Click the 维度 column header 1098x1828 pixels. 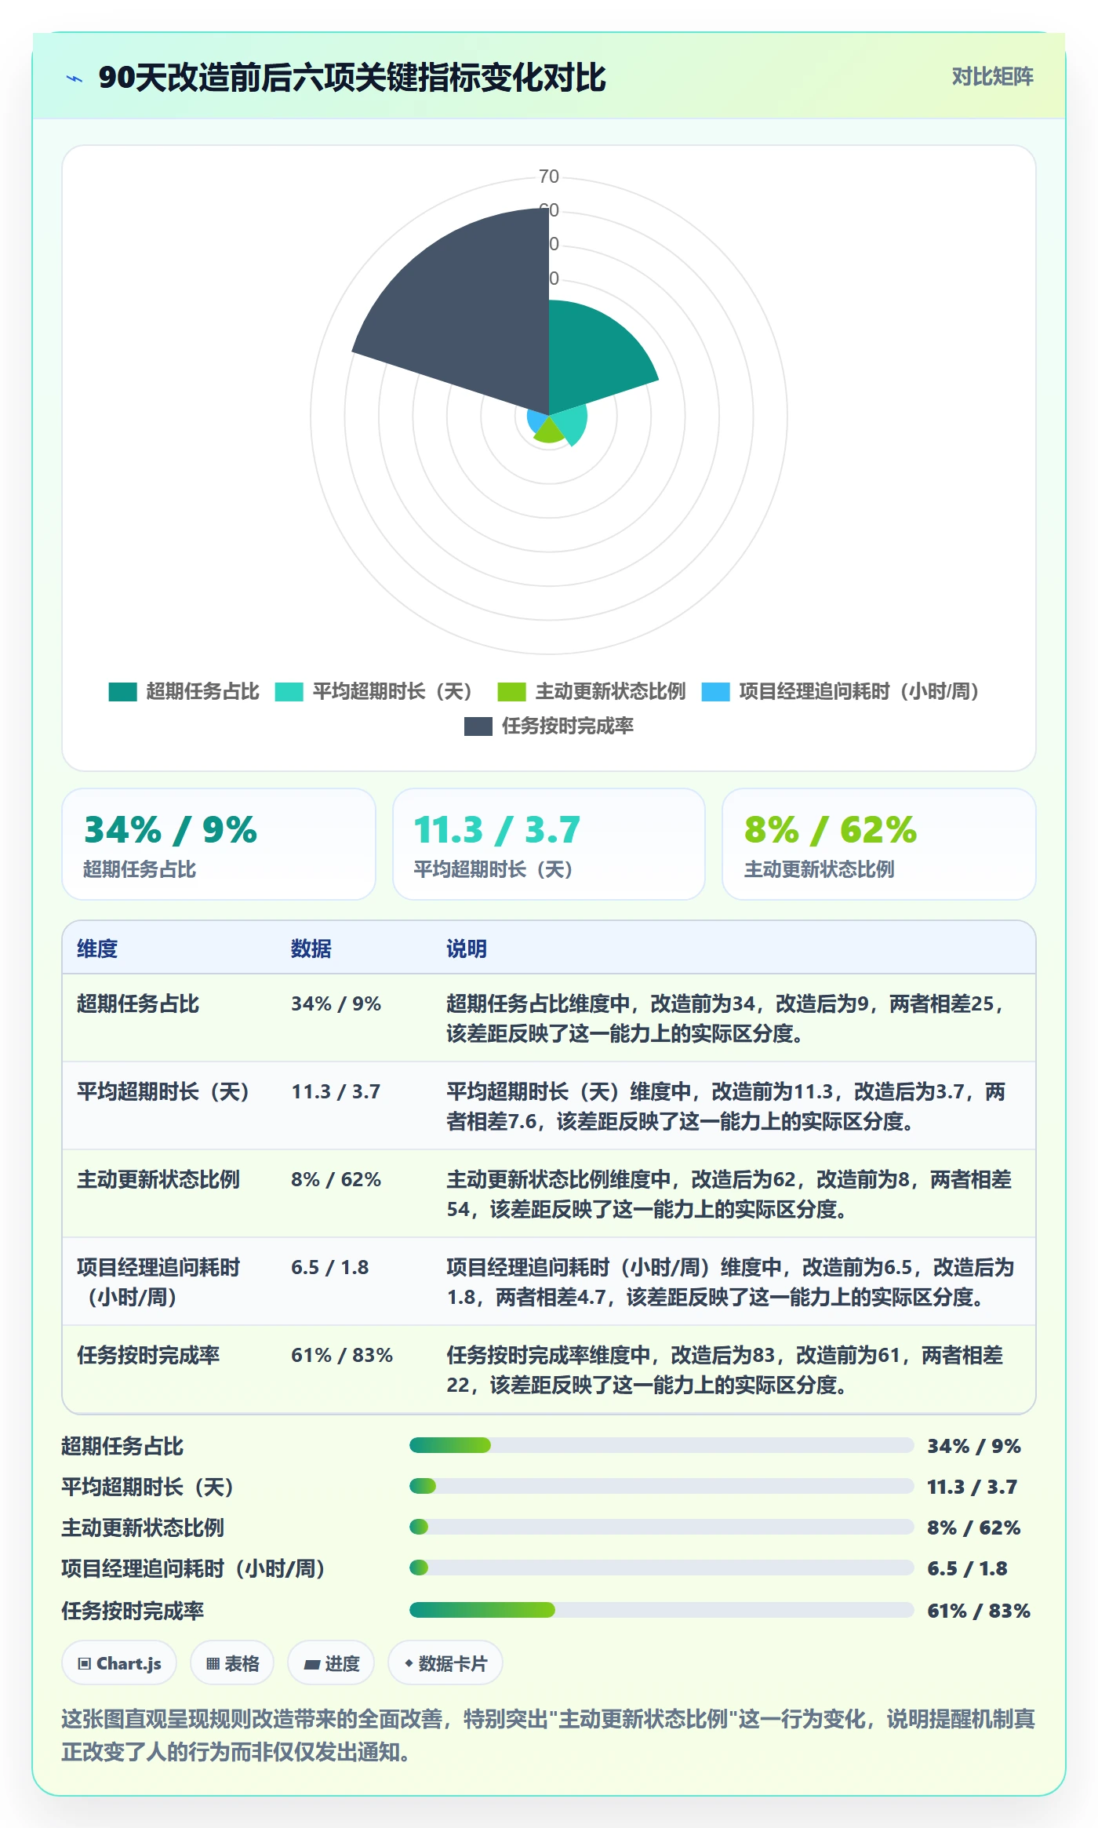tap(97, 949)
